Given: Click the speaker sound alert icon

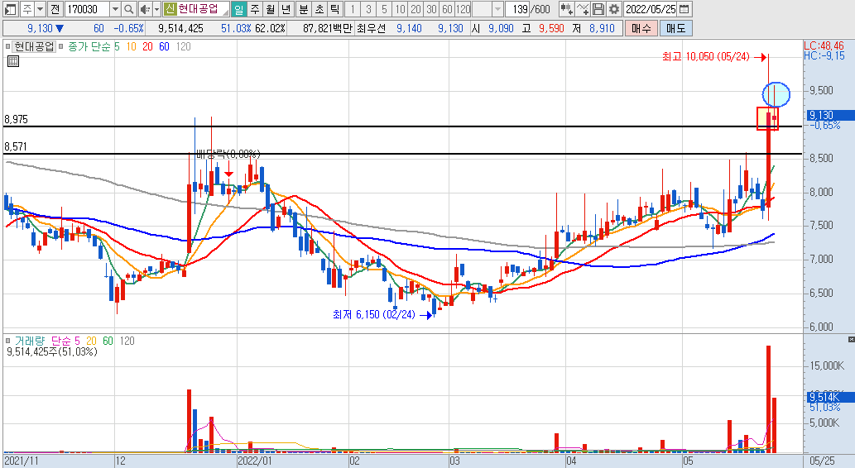Looking at the screenshot, I should 145,9.
